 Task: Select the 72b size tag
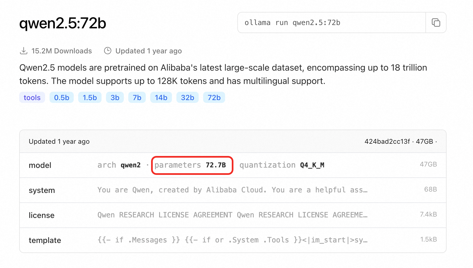click(x=214, y=98)
